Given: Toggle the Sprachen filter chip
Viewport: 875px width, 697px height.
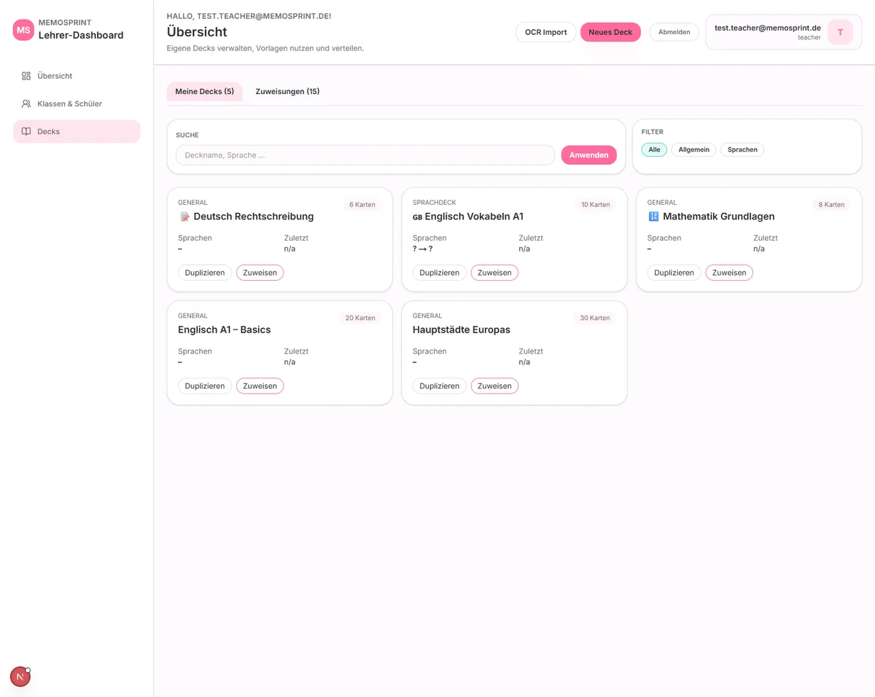Looking at the screenshot, I should pyautogui.click(x=742, y=149).
